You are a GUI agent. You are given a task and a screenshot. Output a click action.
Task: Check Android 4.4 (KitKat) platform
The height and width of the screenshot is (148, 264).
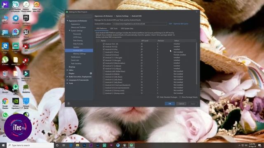click(x=104, y=74)
